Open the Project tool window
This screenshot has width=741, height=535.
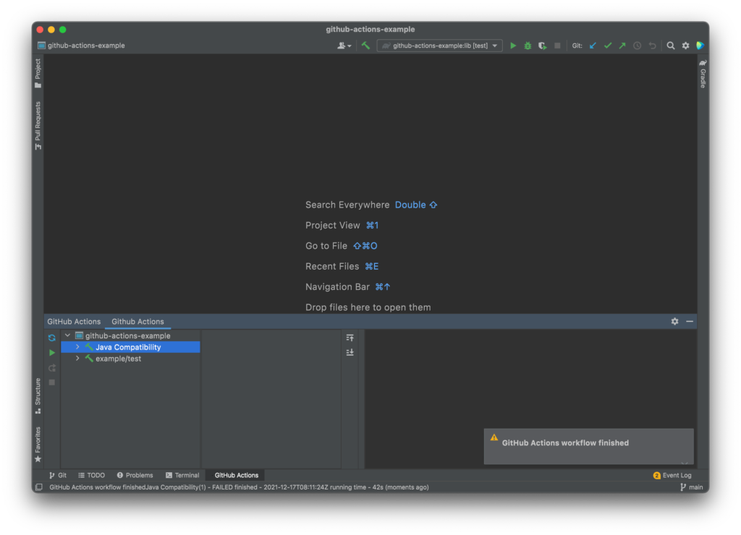(x=38, y=73)
